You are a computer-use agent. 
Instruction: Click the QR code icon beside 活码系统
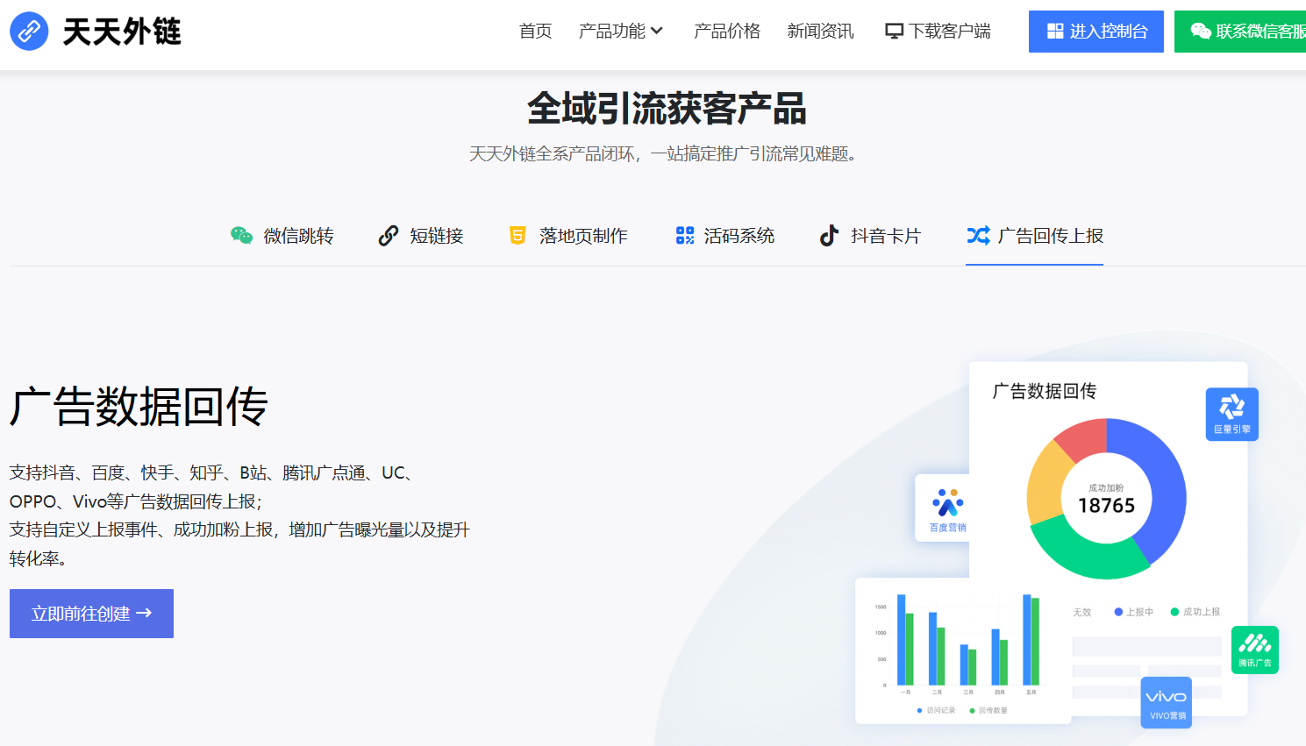coord(685,236)
